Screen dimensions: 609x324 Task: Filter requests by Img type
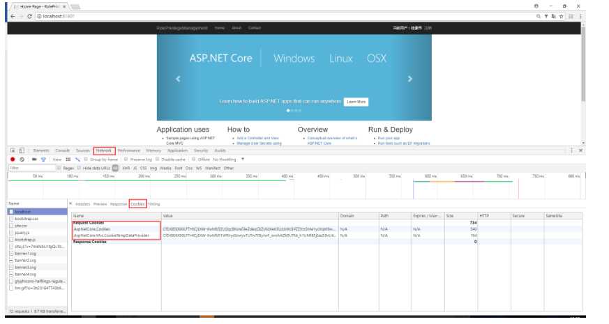153,169
